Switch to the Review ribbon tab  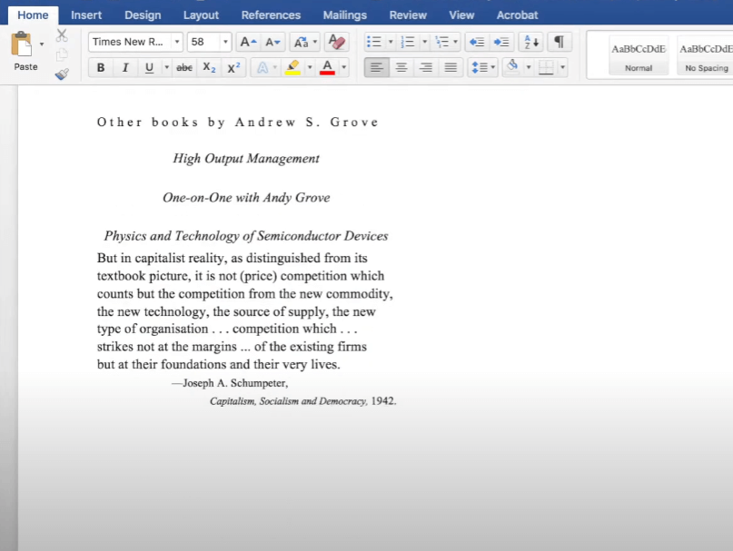pyautogui.click(x=408, y=15)
